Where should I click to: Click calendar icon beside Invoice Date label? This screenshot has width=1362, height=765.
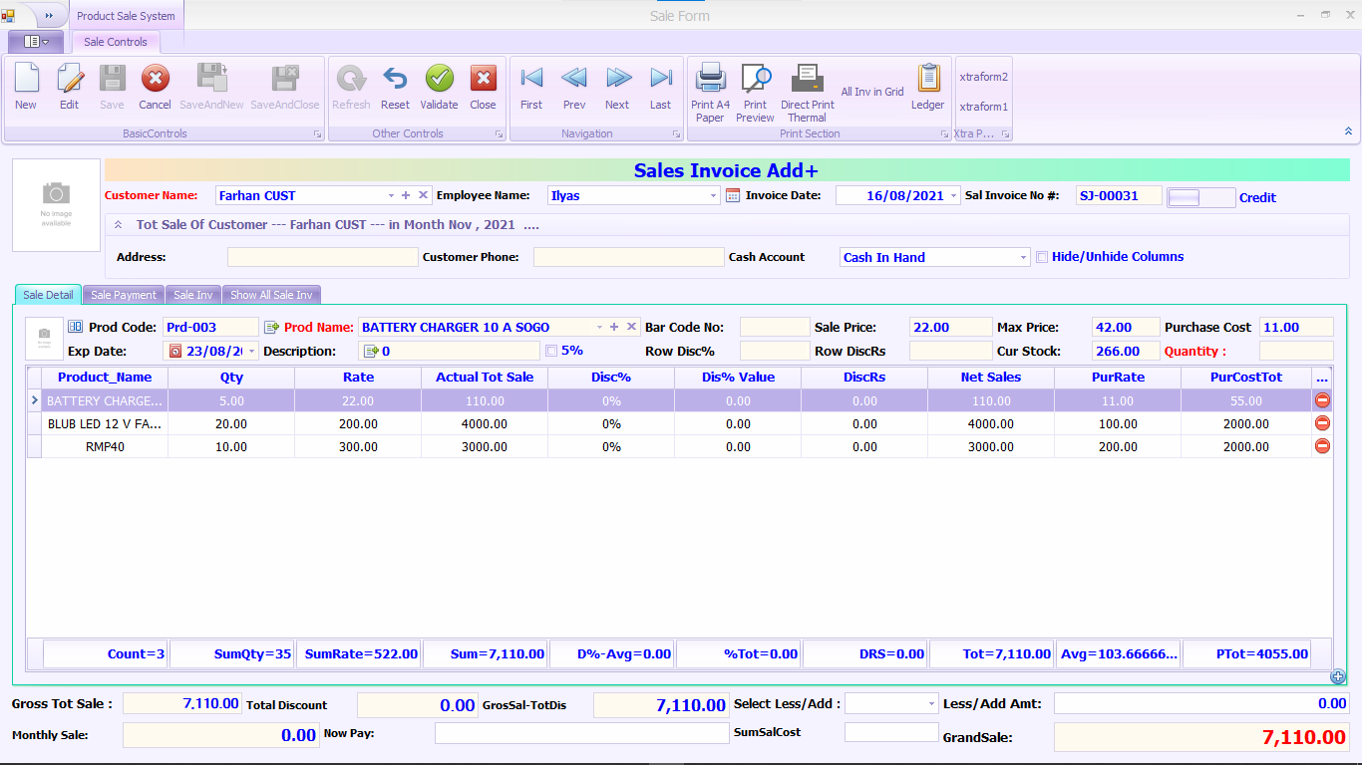[x=733, y=195]
